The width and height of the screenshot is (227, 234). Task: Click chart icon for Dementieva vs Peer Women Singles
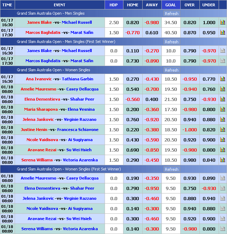pyautogui.click(x=222, y=99)
